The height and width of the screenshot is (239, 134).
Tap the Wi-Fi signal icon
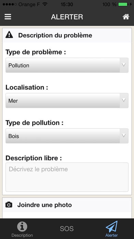tap(45, 4)
